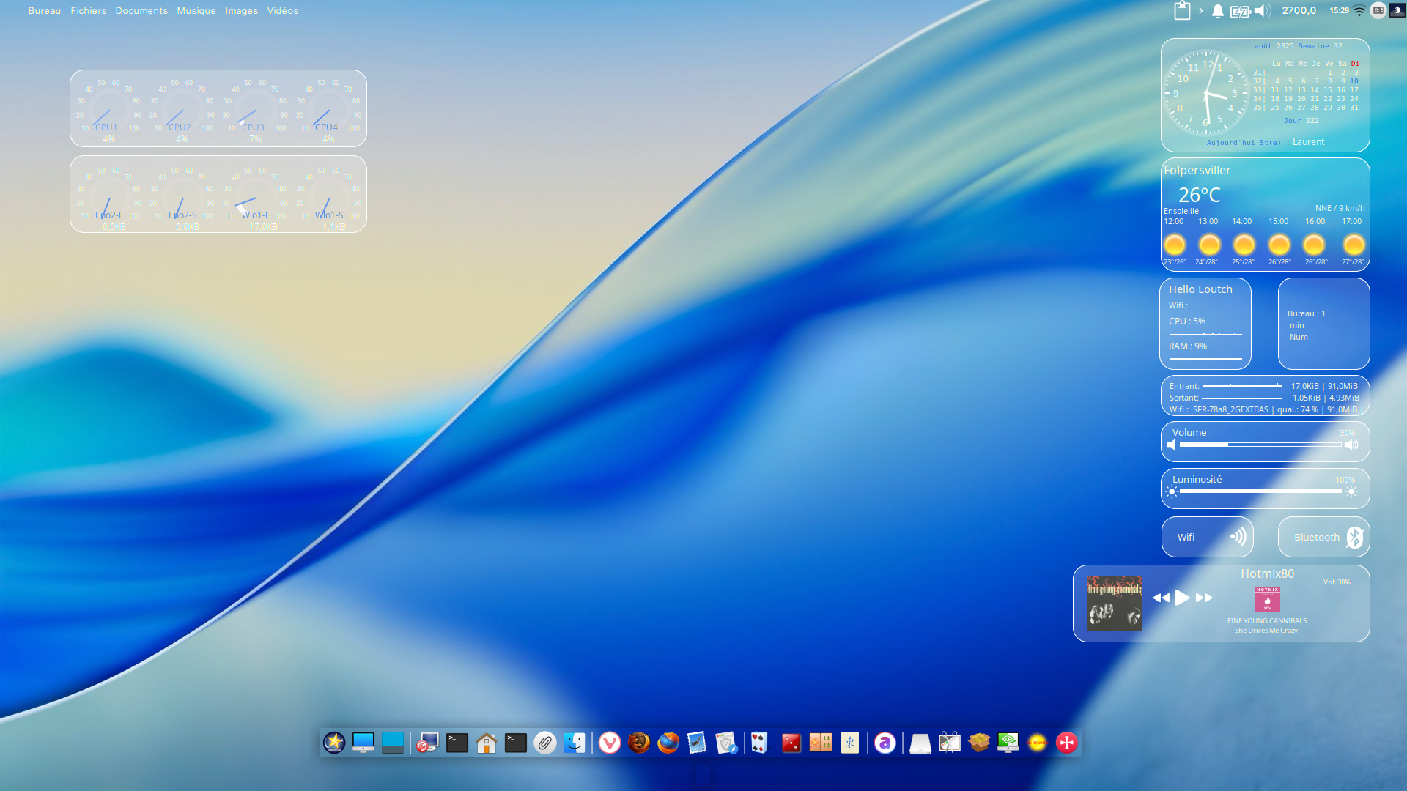Toggle the Bluetooth switch widget
Viewport: 1407px width, 791px height.
coord(1324,537)
